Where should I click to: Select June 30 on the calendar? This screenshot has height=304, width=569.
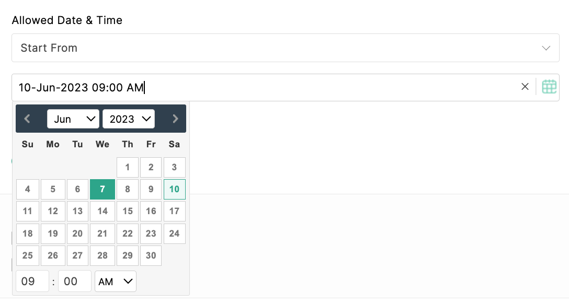pyautogui.click(x=151, y=255)
